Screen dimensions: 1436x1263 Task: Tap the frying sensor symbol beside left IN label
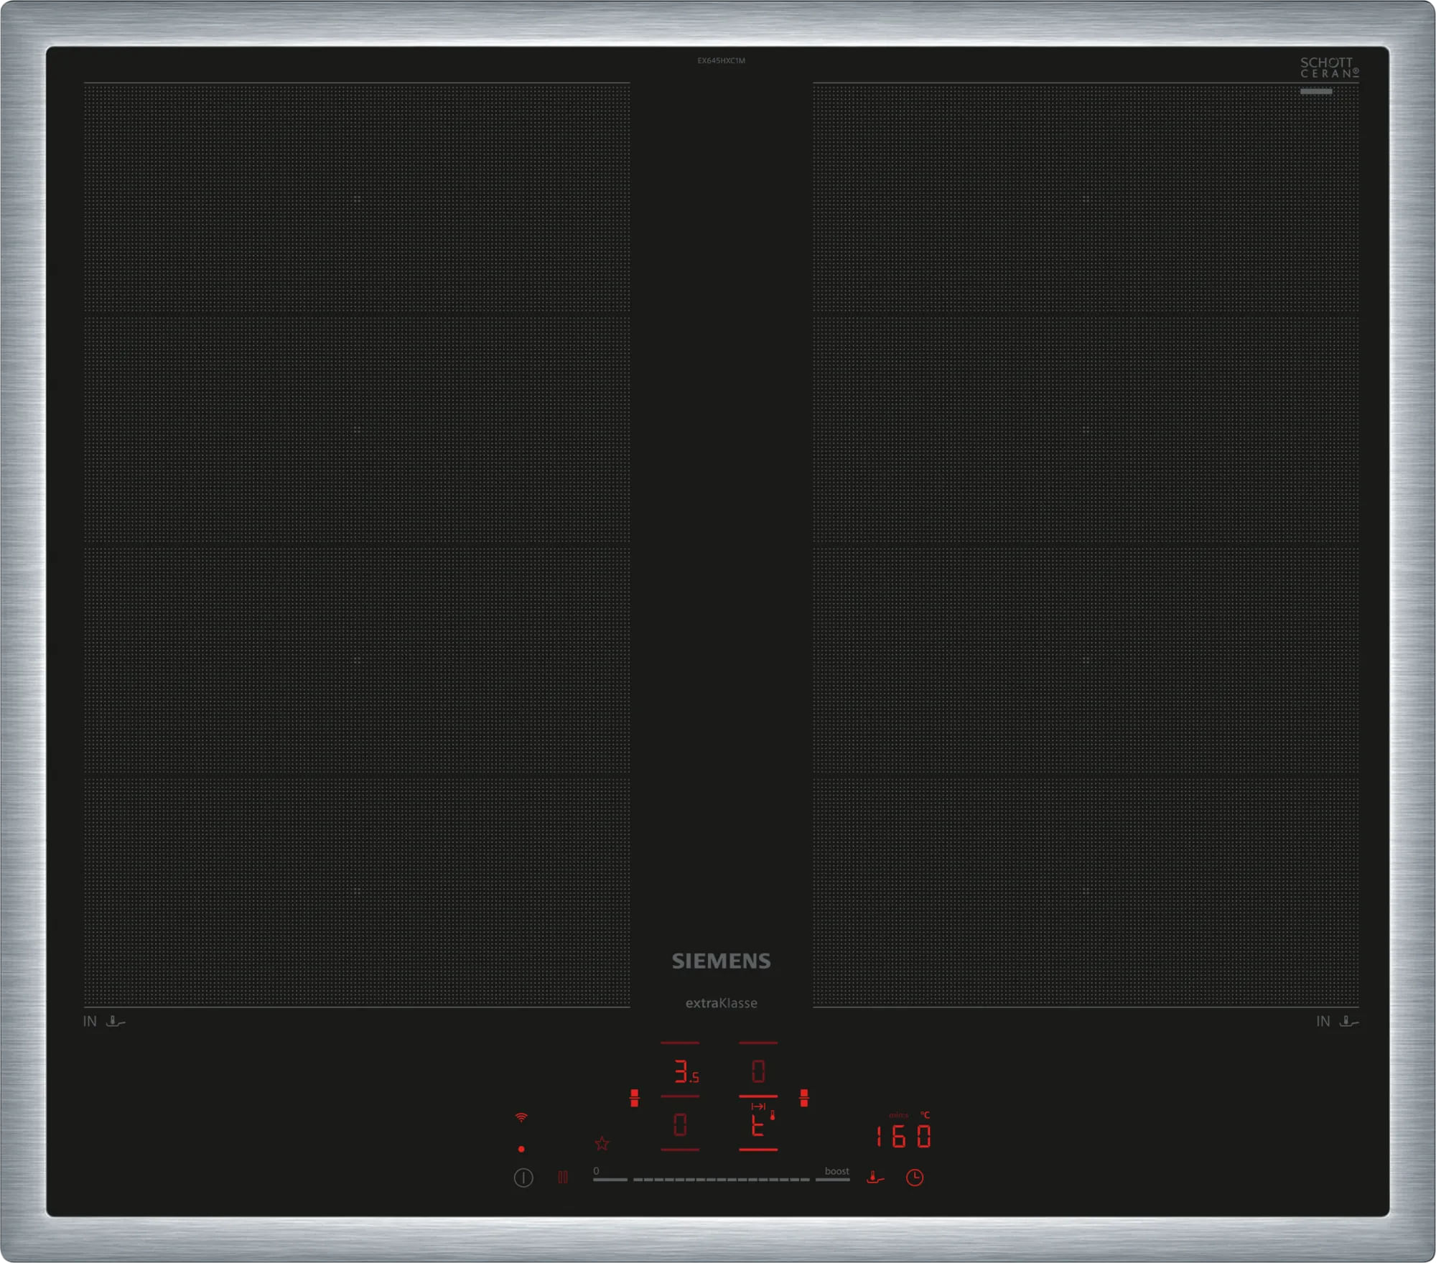pos(116,1021)
